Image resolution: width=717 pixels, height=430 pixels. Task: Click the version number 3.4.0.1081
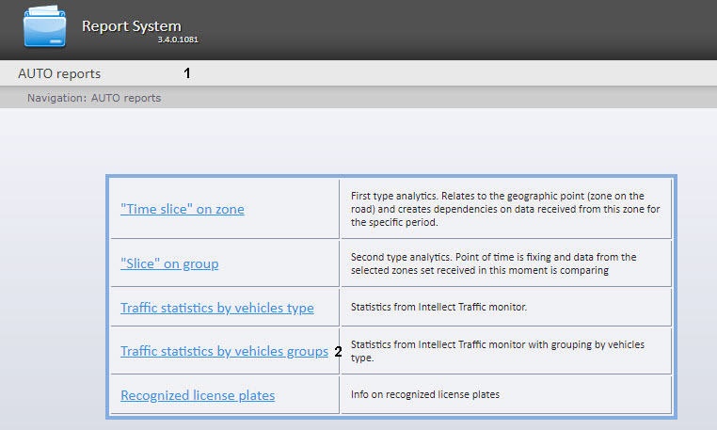point(178,40)
